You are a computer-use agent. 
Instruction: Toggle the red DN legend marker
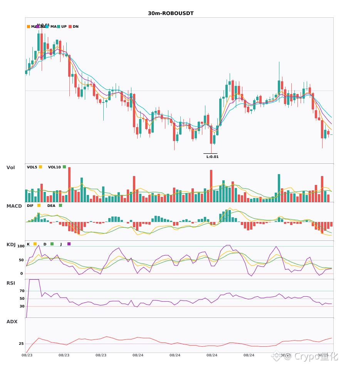pyautogui.click(x=70, y=27)
